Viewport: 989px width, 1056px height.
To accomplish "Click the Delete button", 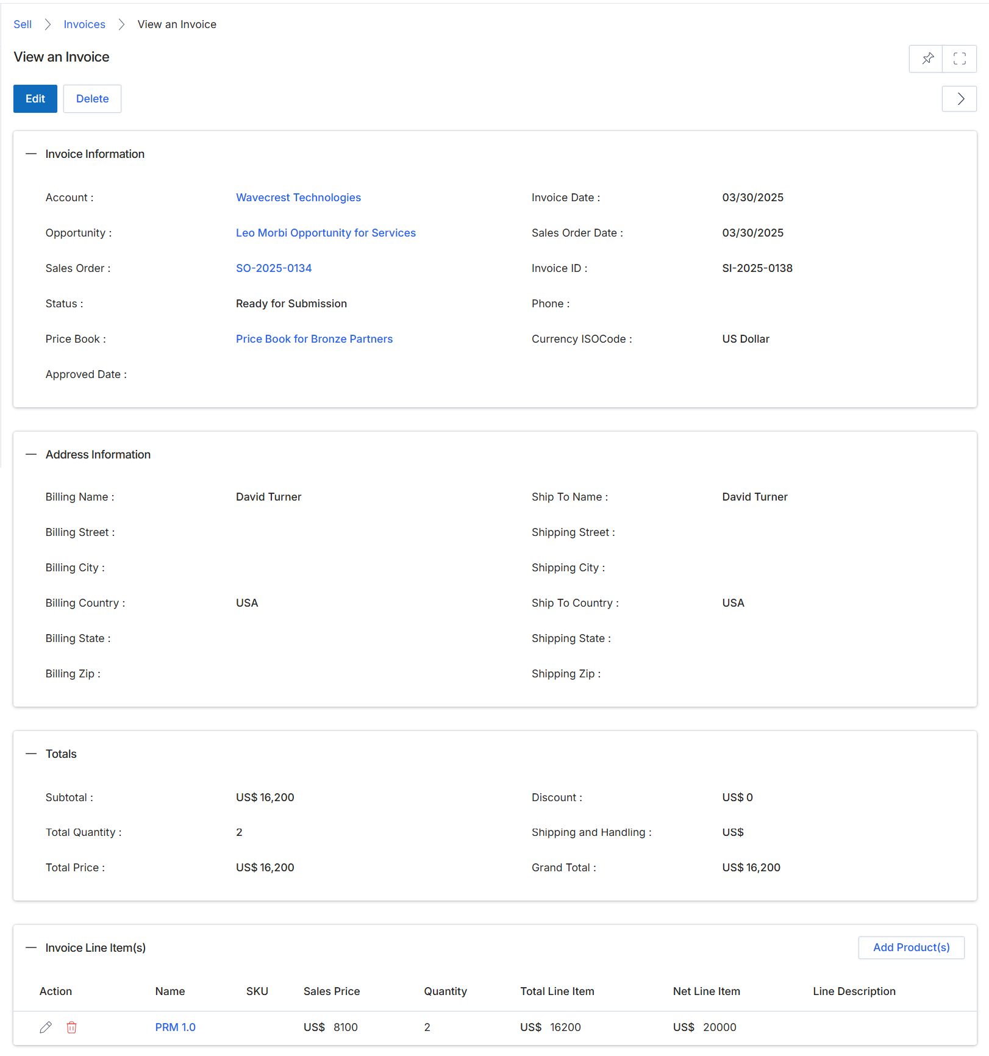I will (x=92, y=99).
